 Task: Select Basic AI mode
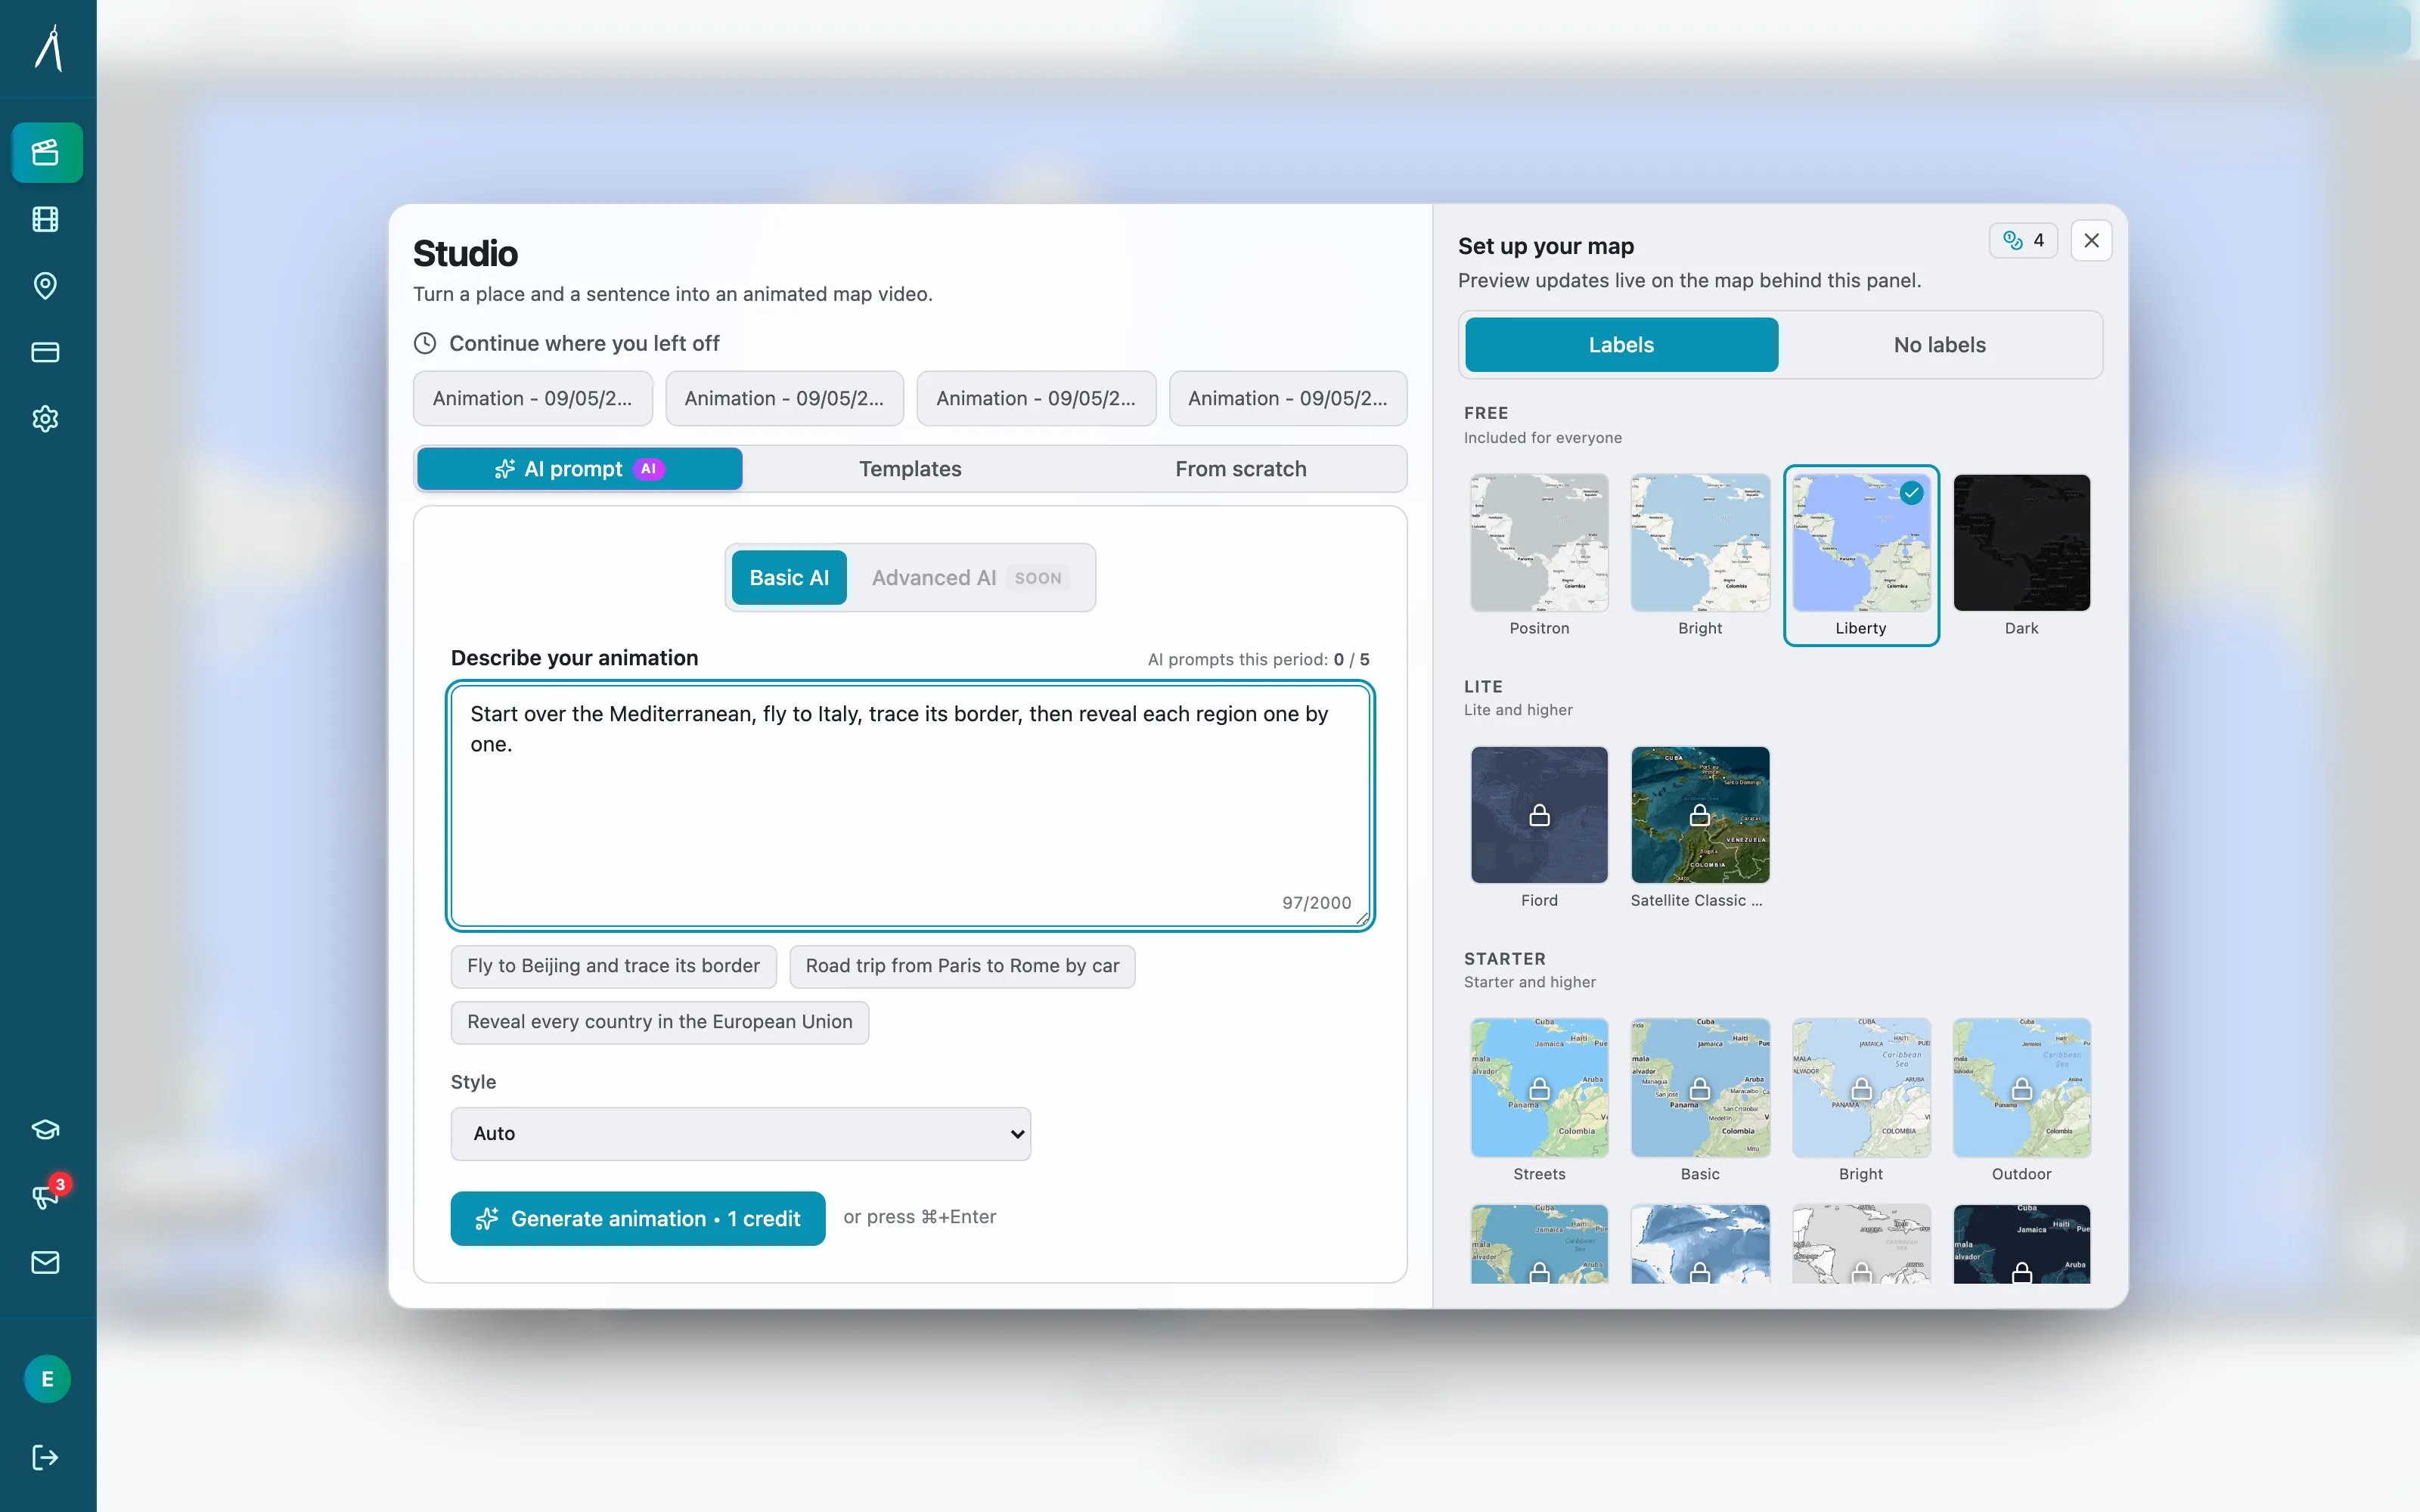[789, 578]
